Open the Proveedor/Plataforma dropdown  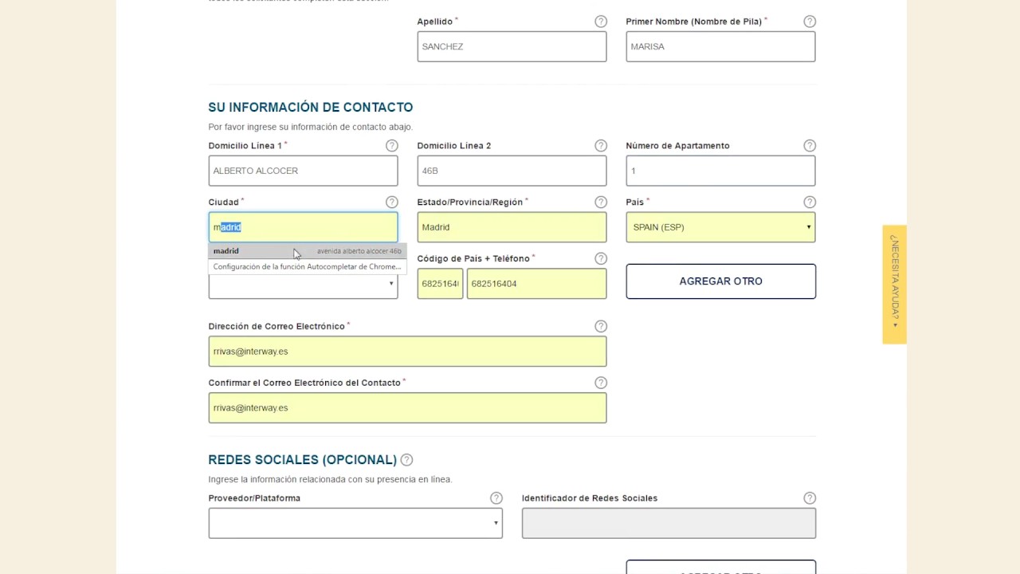355,524
